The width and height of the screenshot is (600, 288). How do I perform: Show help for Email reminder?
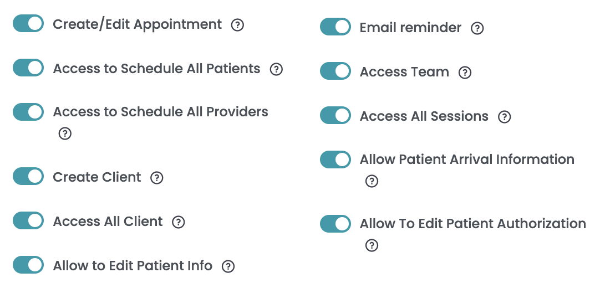(477, 28)
